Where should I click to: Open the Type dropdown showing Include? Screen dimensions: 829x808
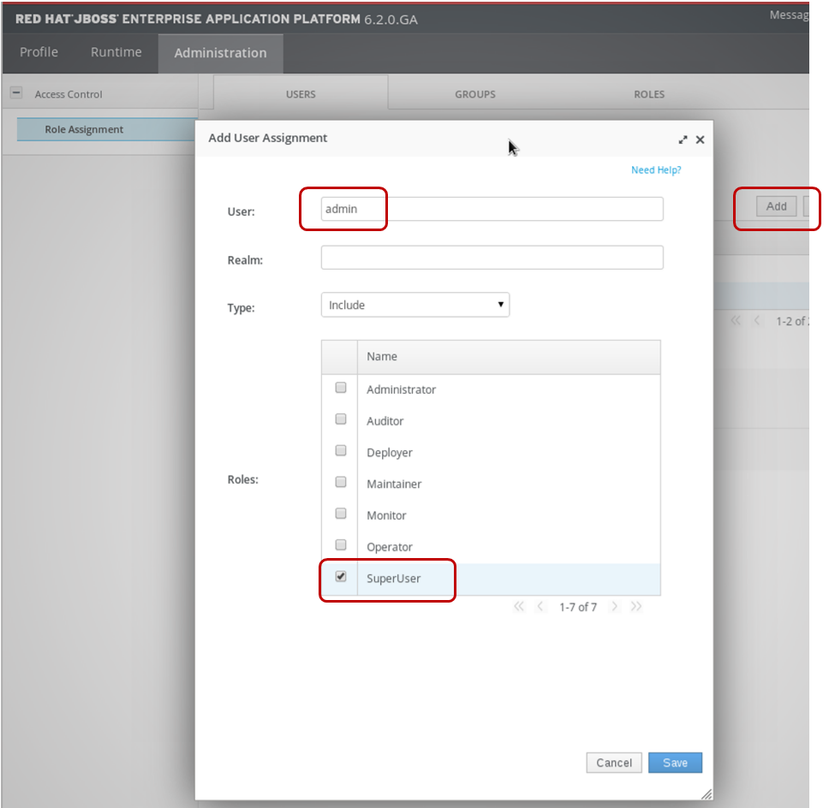click(414, 305)
